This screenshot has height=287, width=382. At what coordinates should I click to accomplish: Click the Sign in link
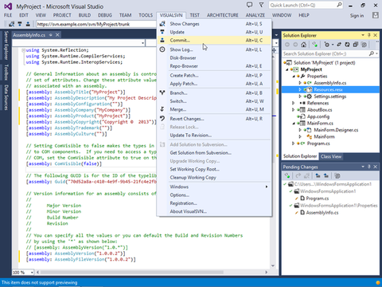357,16
